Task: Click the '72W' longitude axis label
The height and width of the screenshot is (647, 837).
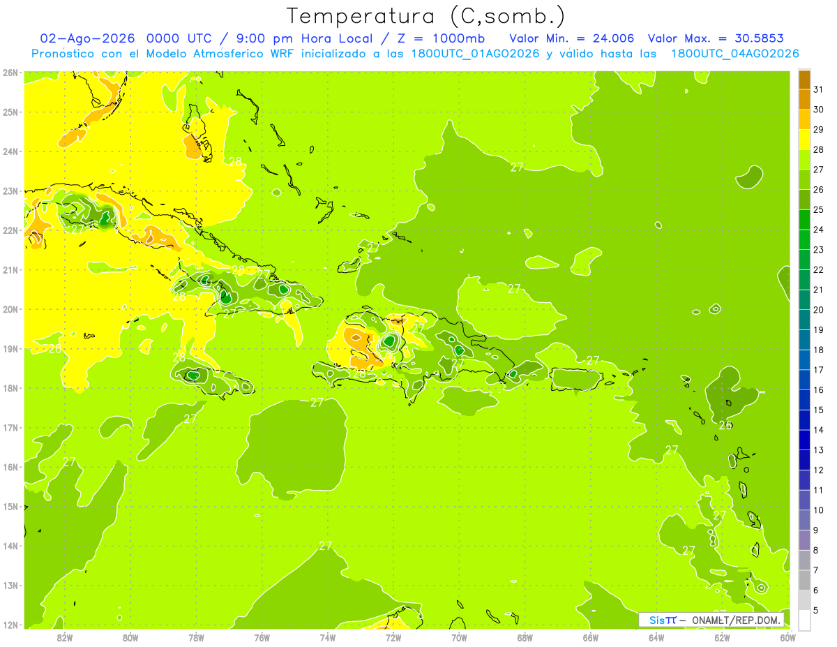Action: pyautogui.click(x=393, y=637)
